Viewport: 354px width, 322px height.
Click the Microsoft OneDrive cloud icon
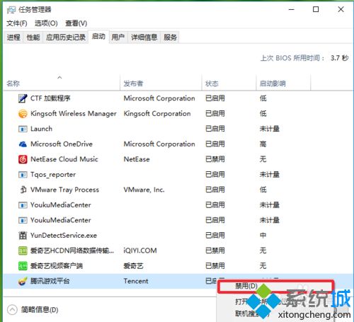pyautogui.click(x=23, y=144)
